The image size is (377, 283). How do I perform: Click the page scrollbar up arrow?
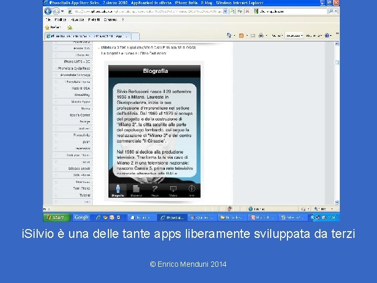pyautogui.click(x=337, y=44)
